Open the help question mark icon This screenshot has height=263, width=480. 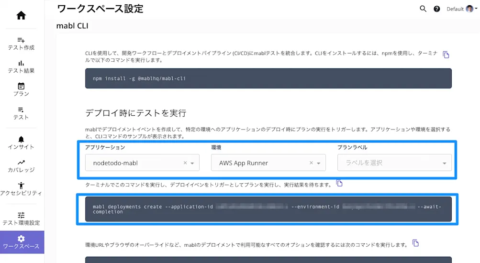tap(437, 9)
